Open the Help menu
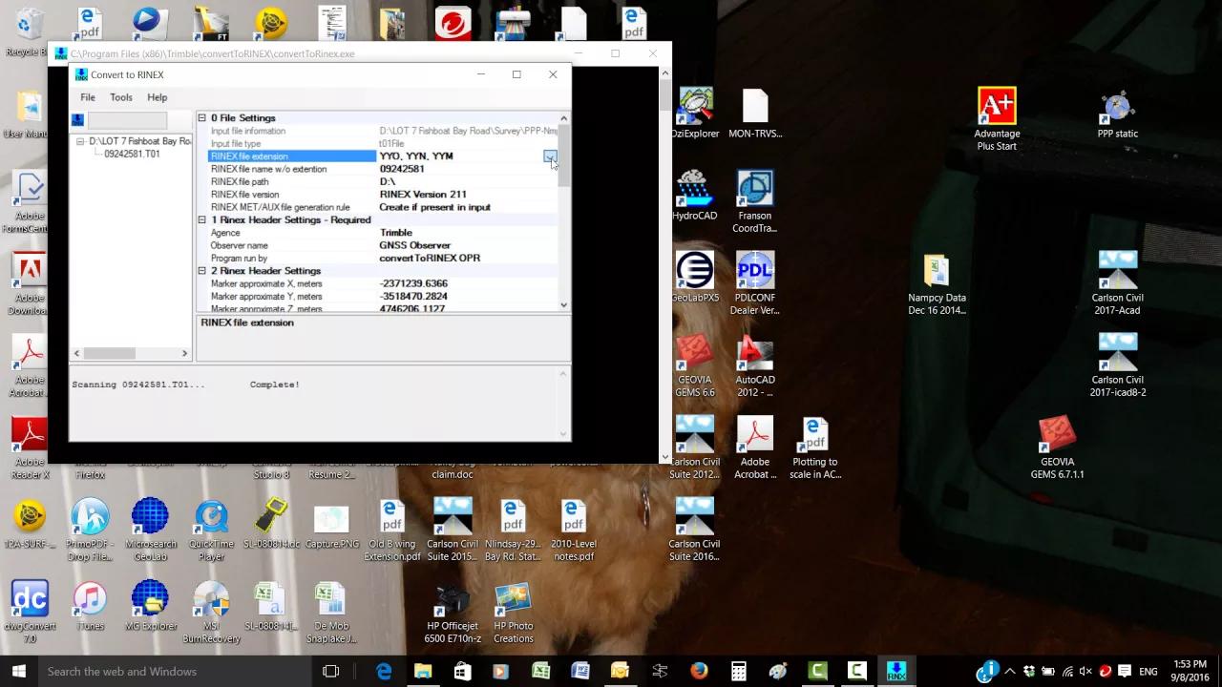Image resolution: width=1222 pixels, height=687 pixels. pos(157,97)
